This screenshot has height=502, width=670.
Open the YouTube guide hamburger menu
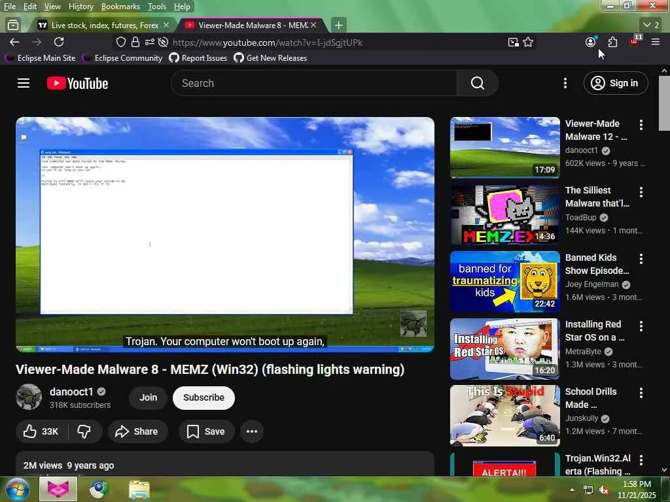tap(24, 83)
